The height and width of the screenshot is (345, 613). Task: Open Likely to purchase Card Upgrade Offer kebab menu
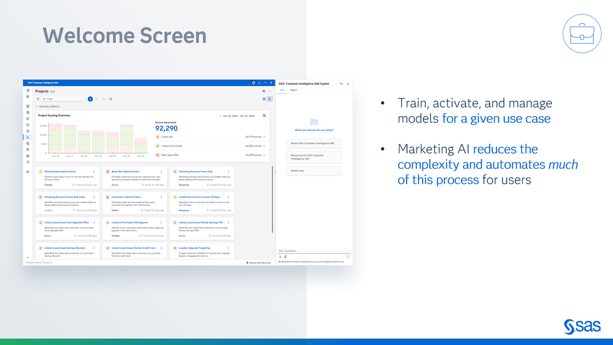tap(94, 223)
